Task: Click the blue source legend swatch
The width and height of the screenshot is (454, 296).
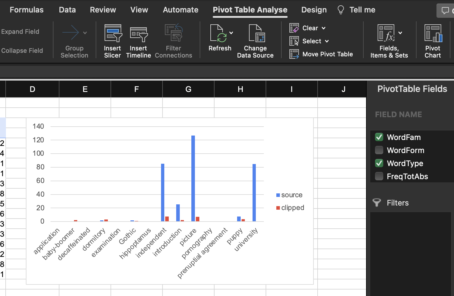Action: coord(278,195)
